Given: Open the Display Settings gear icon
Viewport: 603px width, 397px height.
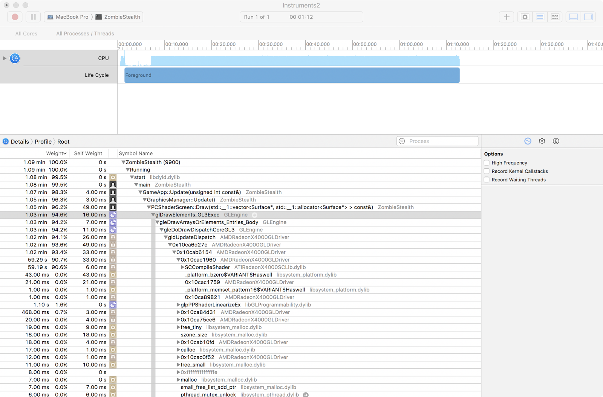Looking at the screenshot, I should click(x=542, y=141).
